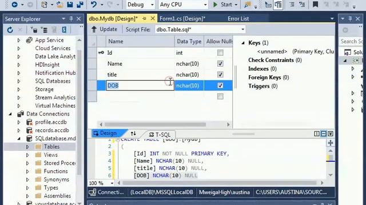Collapse the Keys section

[243, 43]
